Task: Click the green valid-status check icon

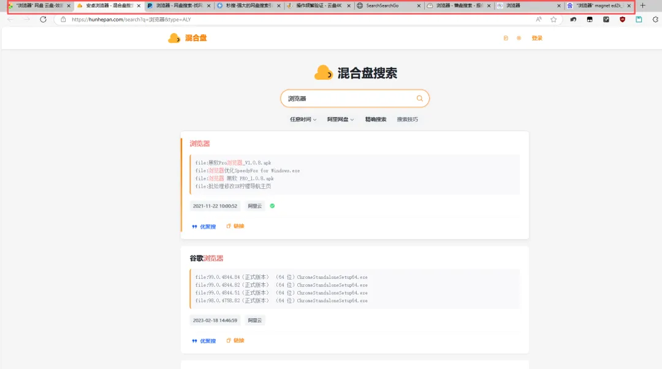Action: click(272, 206)
